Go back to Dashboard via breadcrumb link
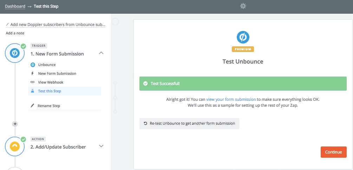353x170 pixels. [x=15, y=6]
